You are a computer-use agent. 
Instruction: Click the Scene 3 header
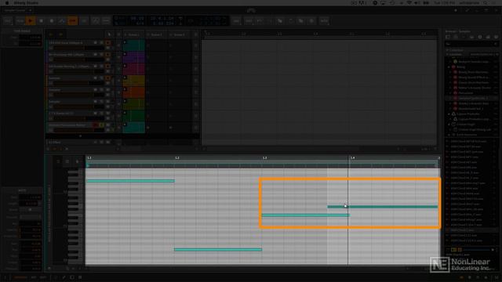coord(179,34)
